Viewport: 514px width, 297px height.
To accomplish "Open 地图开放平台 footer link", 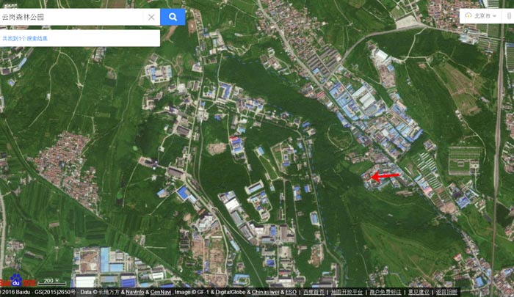I will [347, 292].
